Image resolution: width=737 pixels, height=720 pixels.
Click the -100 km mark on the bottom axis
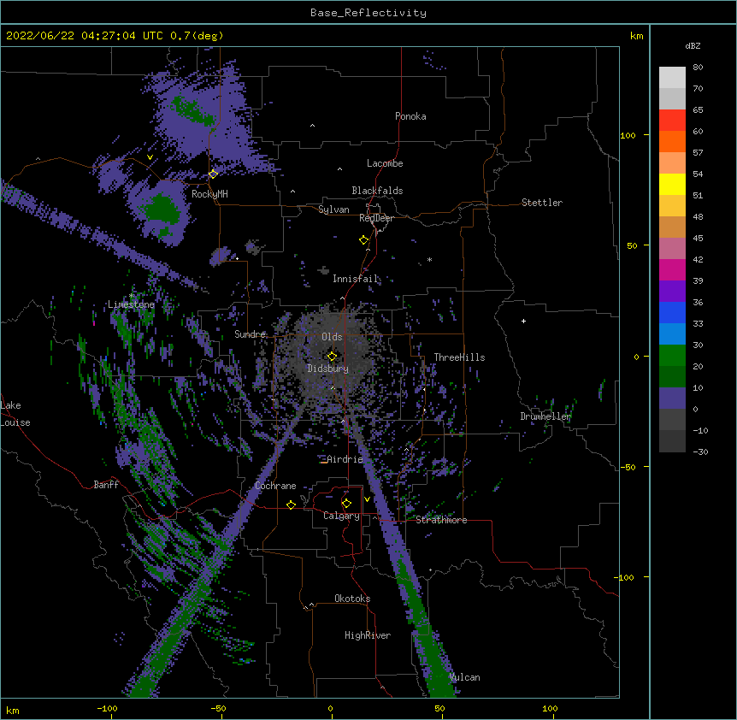107,708
